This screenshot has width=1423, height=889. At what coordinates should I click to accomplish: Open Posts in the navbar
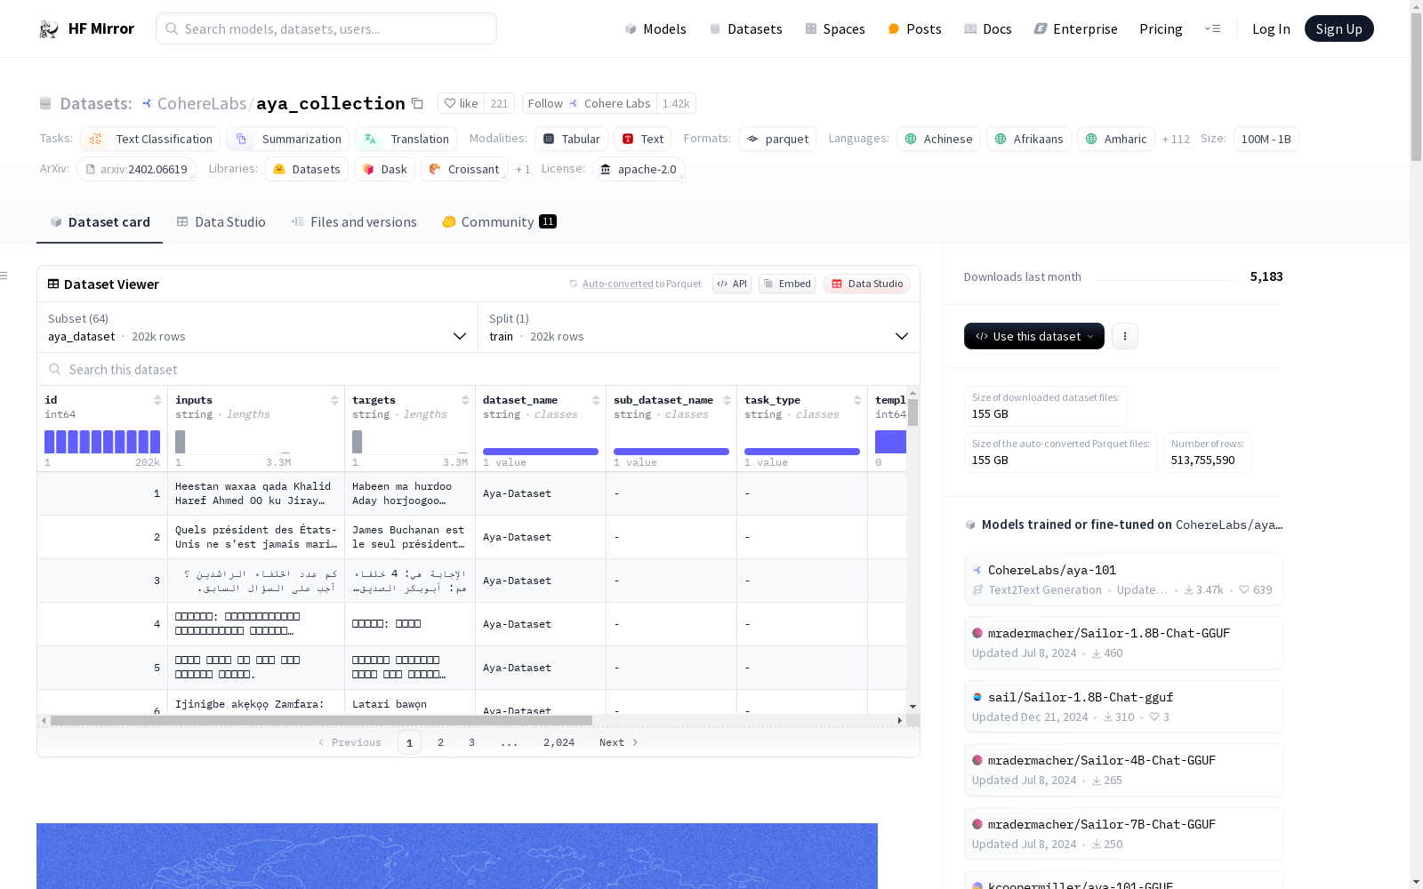tap(914, 28)
